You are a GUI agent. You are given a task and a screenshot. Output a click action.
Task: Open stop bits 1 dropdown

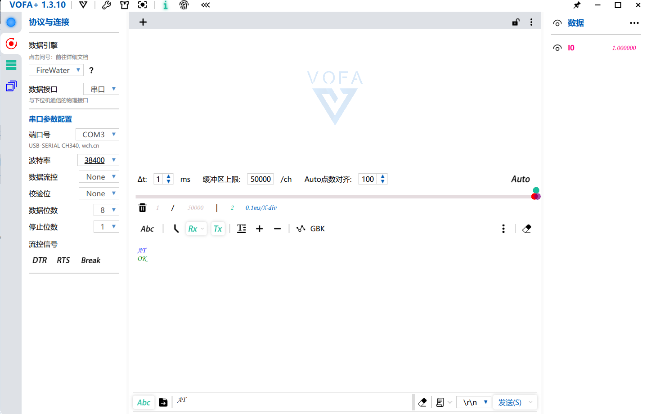tap(106, 227)
